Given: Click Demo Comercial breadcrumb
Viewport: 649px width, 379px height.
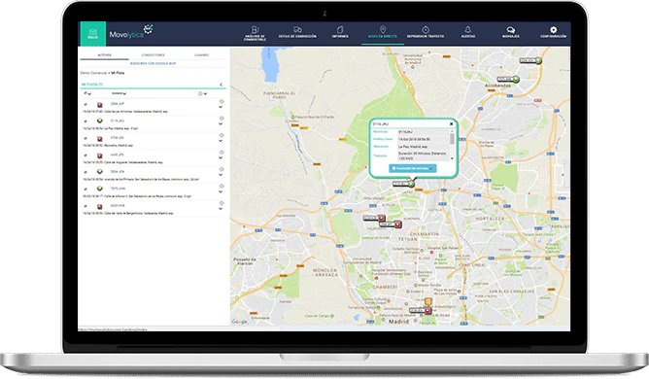Looking at the screenshot, I should coord(93,73).
